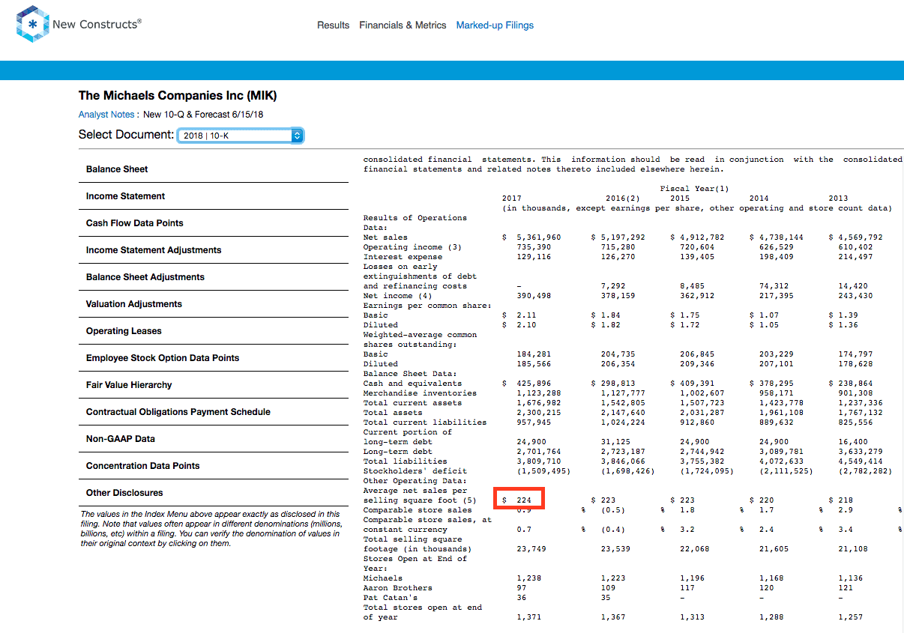
Task: Click 2017 Michaels store count 1,238
Action: pos(528,578)
